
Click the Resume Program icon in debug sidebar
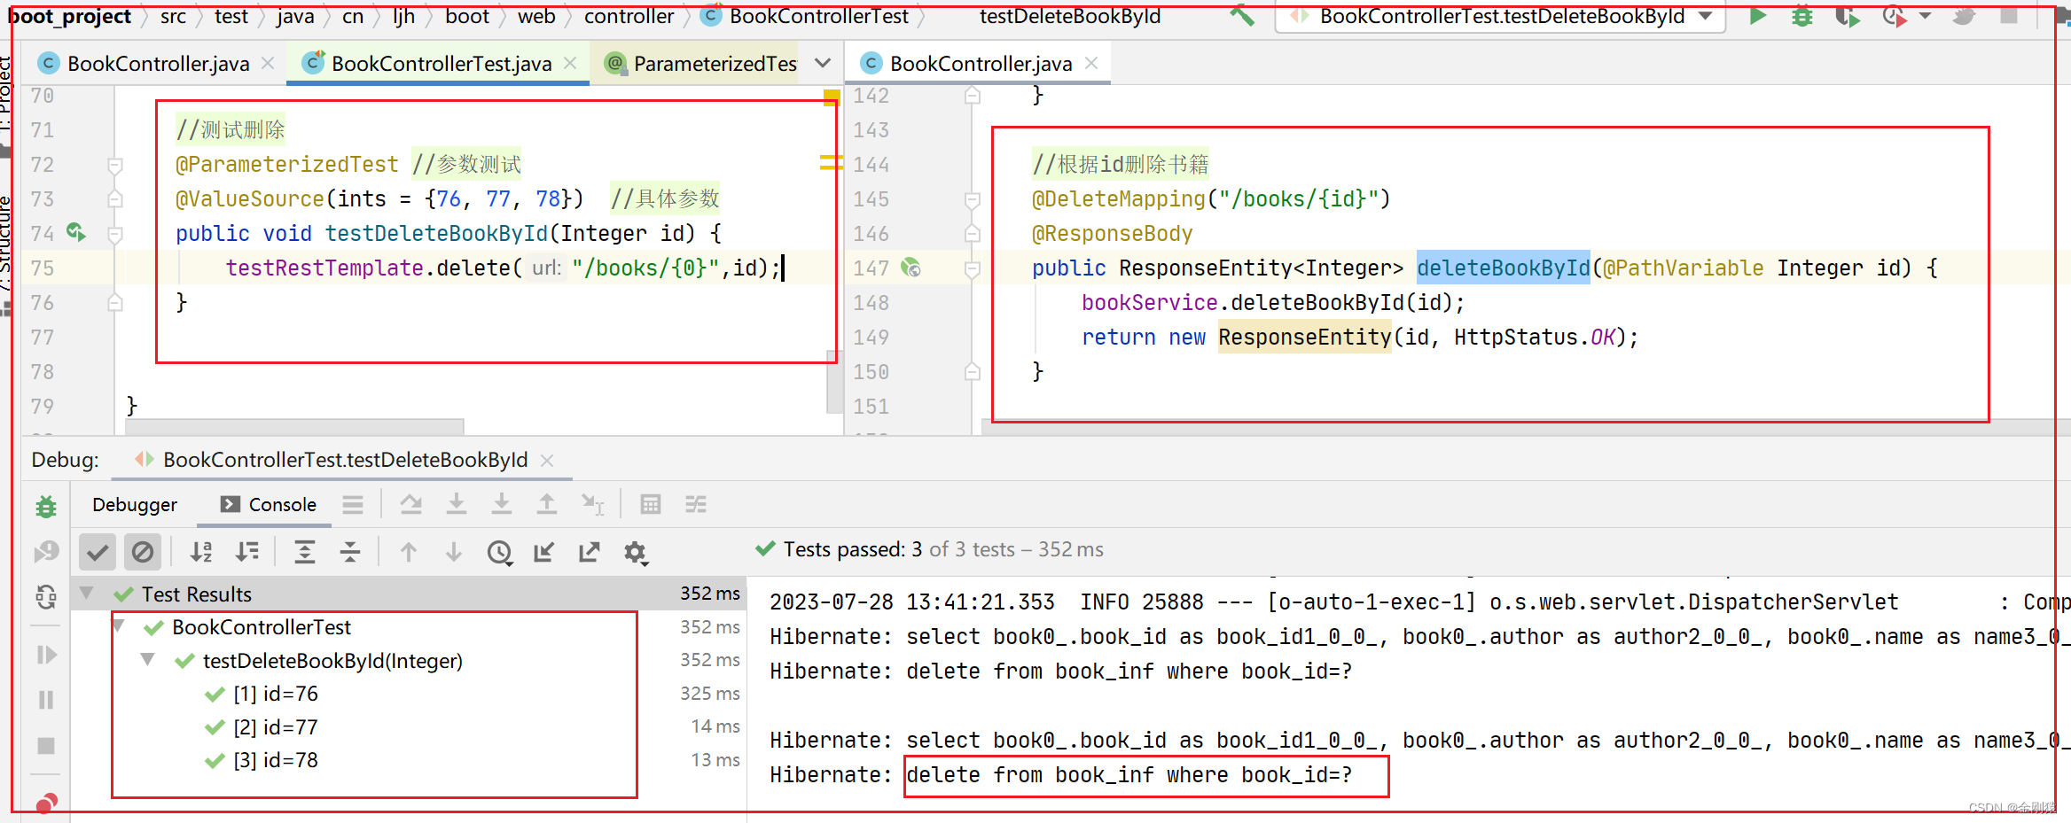[x=46, y=655]
